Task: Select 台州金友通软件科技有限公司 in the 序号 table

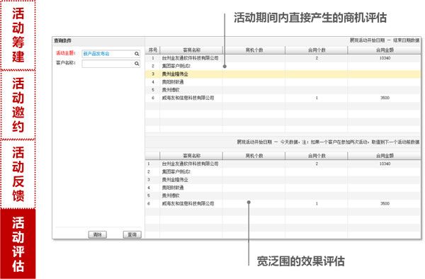Action: point(190,58)
